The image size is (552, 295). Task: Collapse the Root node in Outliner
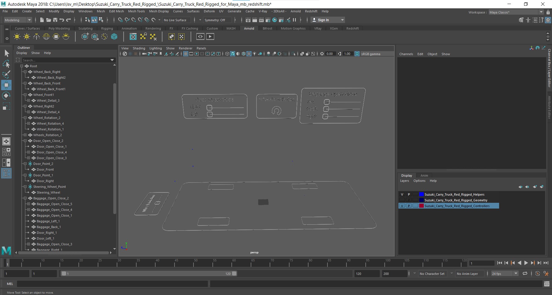(22, 66)
